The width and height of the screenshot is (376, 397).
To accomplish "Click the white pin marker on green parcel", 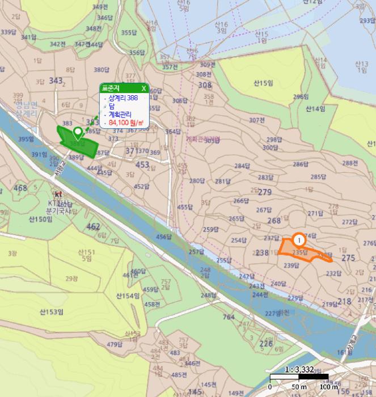I will [x=78, y=133].
